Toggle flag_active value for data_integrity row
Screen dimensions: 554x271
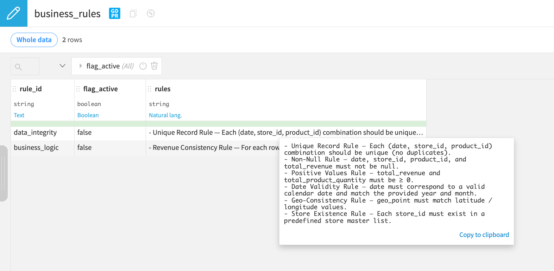84,132
